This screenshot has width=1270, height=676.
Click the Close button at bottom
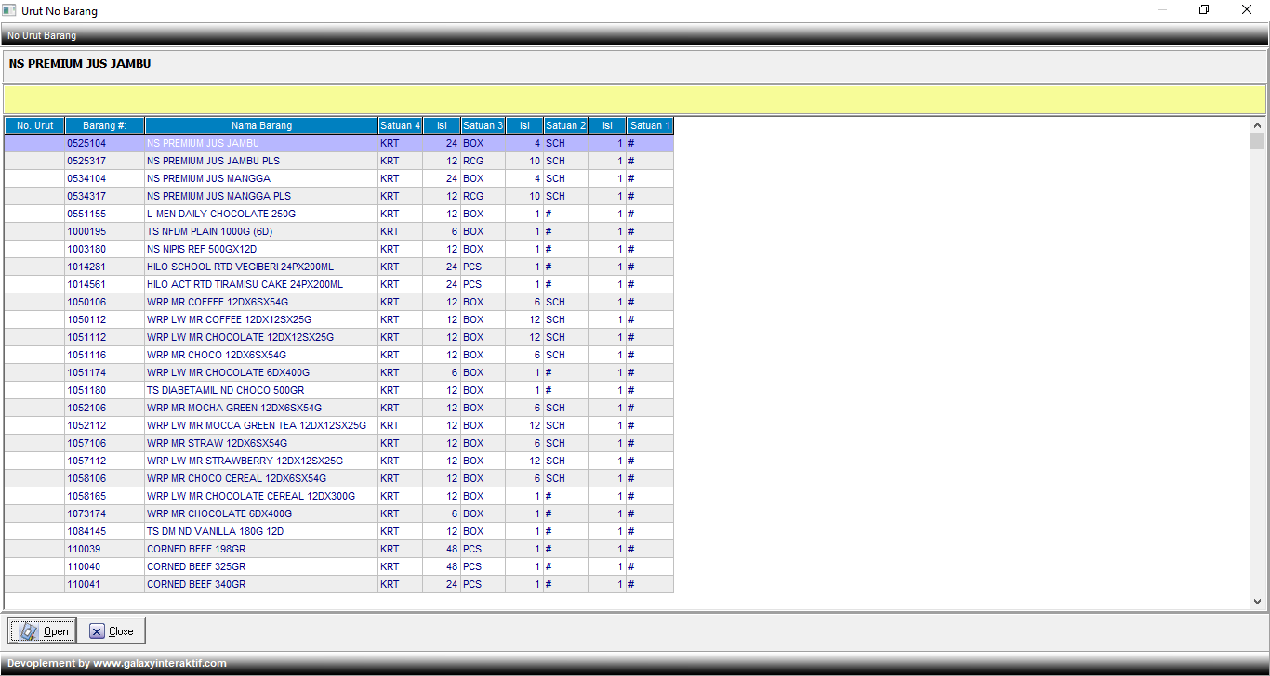point(112,631)
